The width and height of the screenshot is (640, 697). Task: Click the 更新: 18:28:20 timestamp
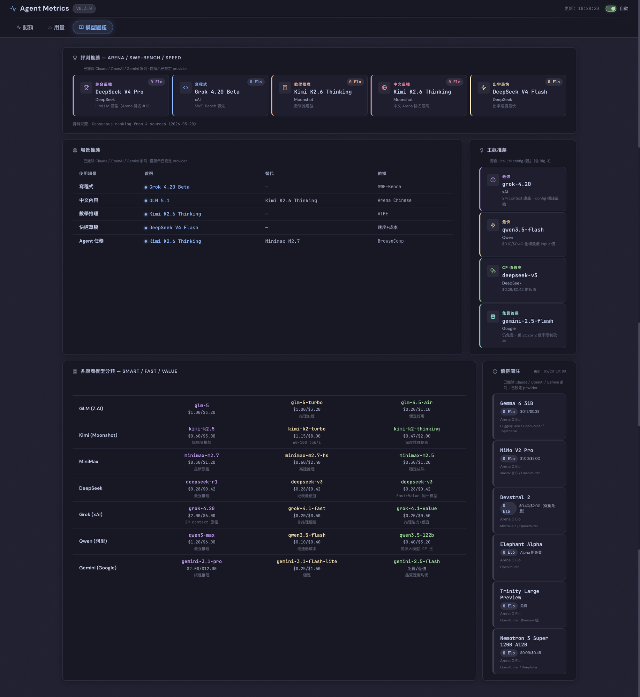tap(581, 9)
